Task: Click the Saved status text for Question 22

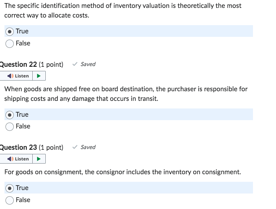Action: tap(88, 64)
